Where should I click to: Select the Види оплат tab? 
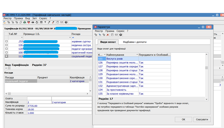click(x=108, y=42)
